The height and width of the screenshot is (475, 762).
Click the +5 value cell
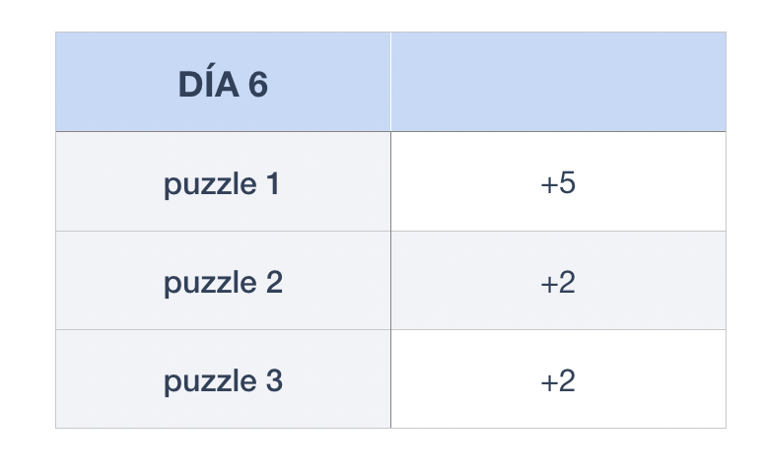click(558, 183)
